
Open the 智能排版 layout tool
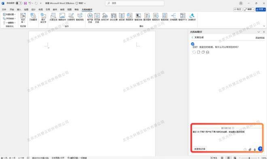[165, 17]
